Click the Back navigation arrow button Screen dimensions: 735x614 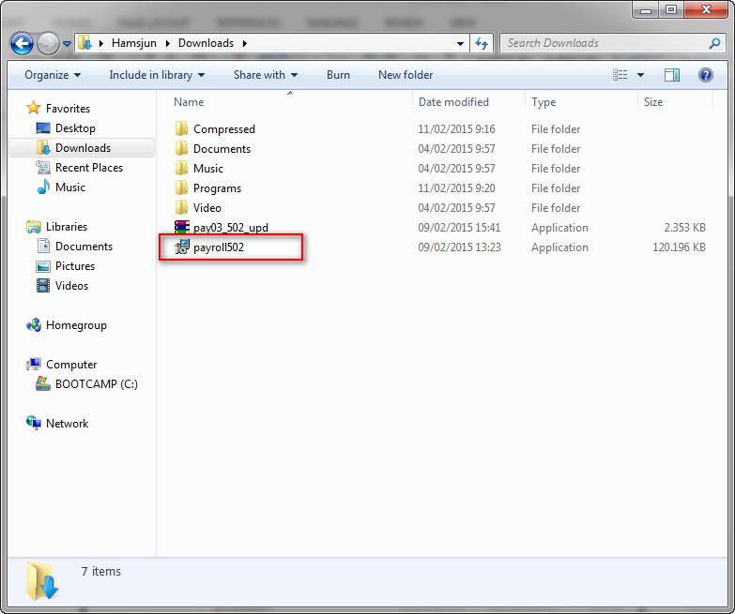click(22, 43)
